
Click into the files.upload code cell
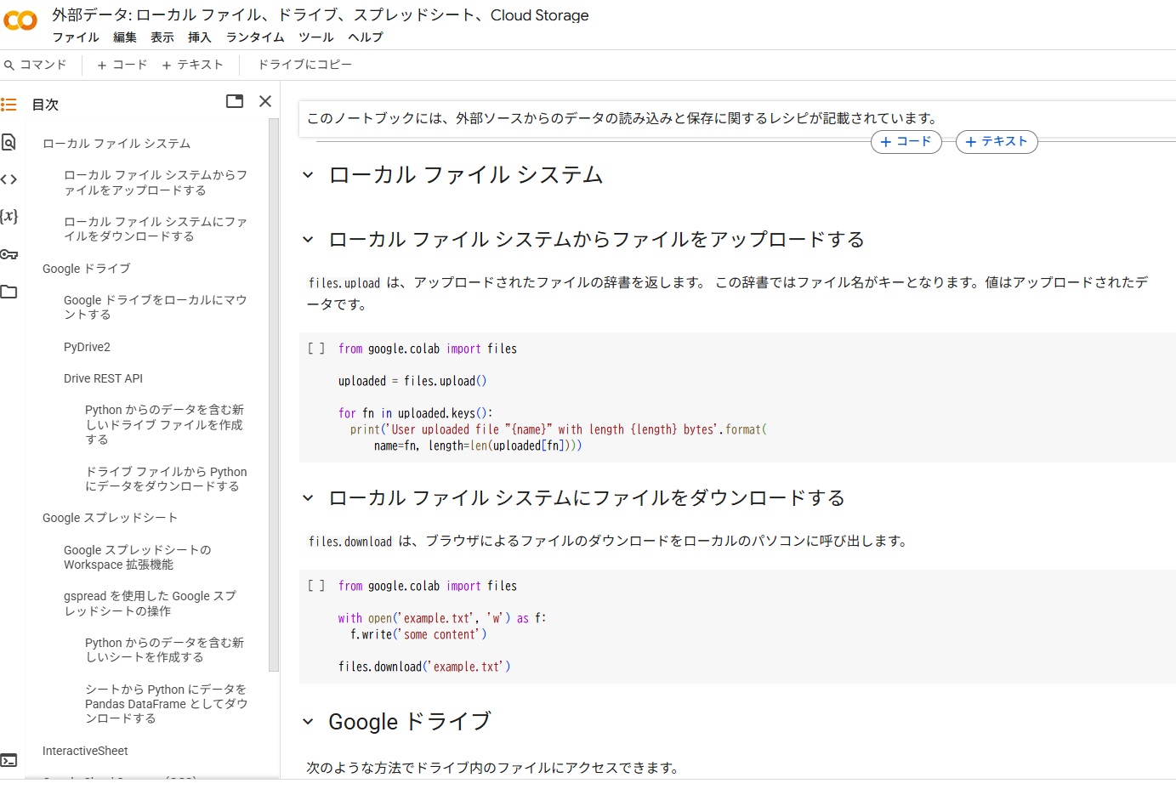point(736,397)
